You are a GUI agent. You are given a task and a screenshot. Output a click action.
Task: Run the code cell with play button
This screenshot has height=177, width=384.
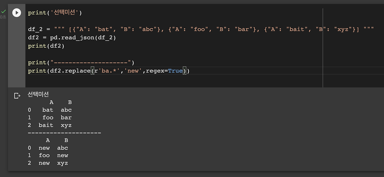[16, 13]
